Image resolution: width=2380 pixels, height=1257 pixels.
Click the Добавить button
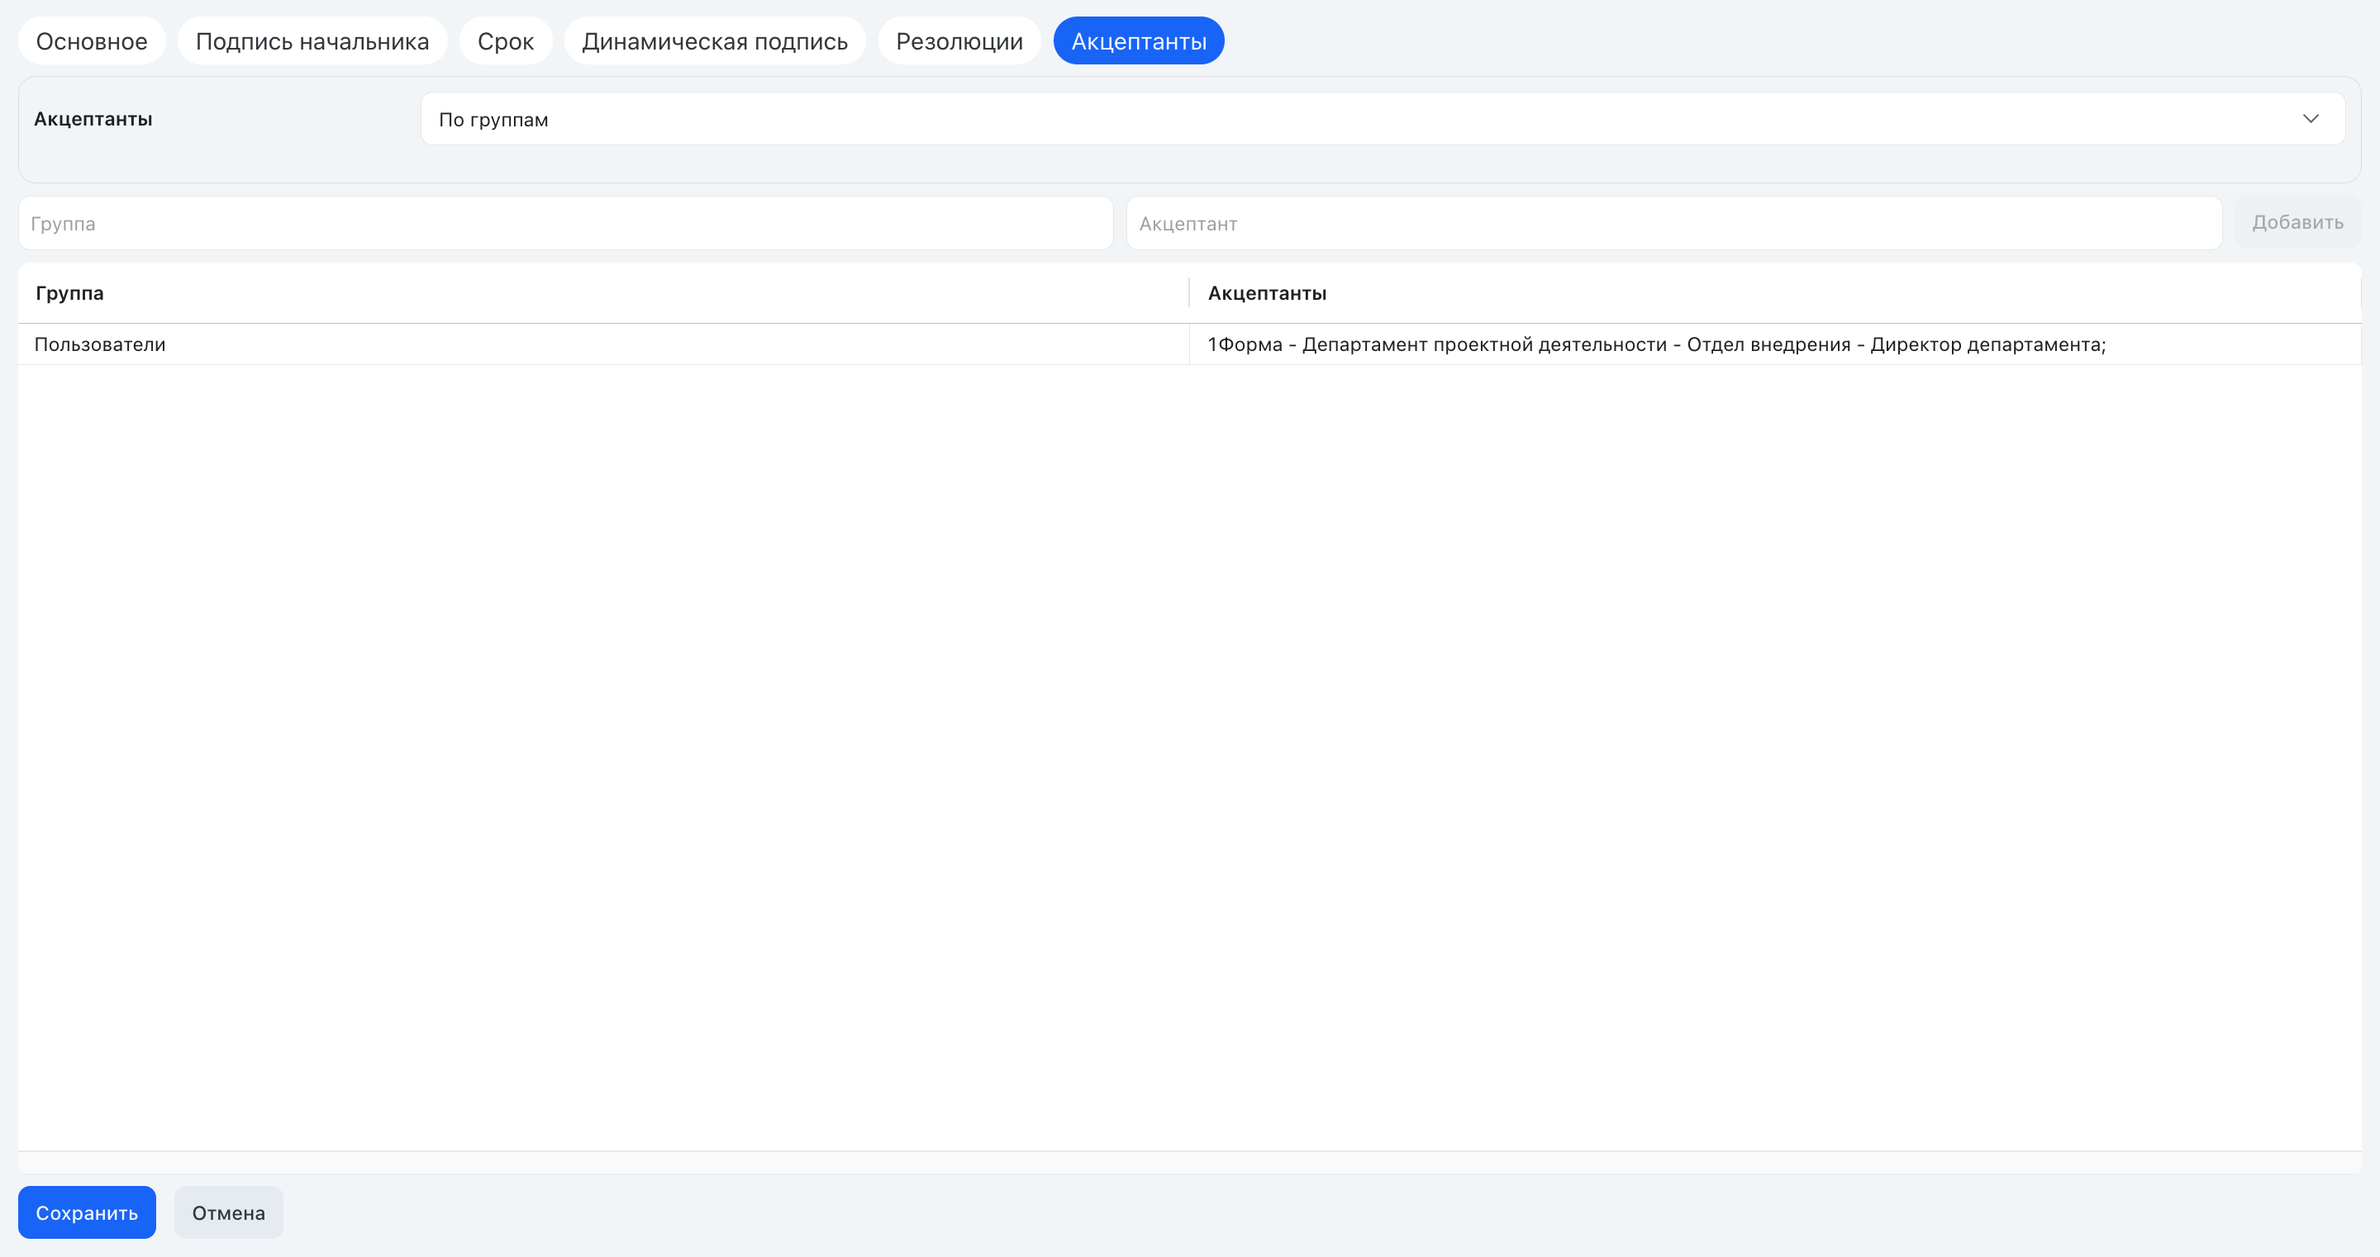(x=2297, y=223)
